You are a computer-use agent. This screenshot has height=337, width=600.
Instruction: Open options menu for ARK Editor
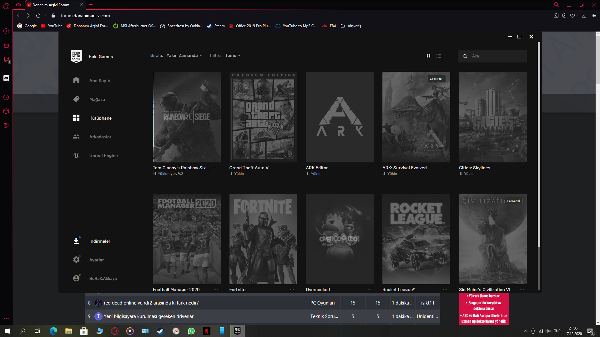coord(369,168)
